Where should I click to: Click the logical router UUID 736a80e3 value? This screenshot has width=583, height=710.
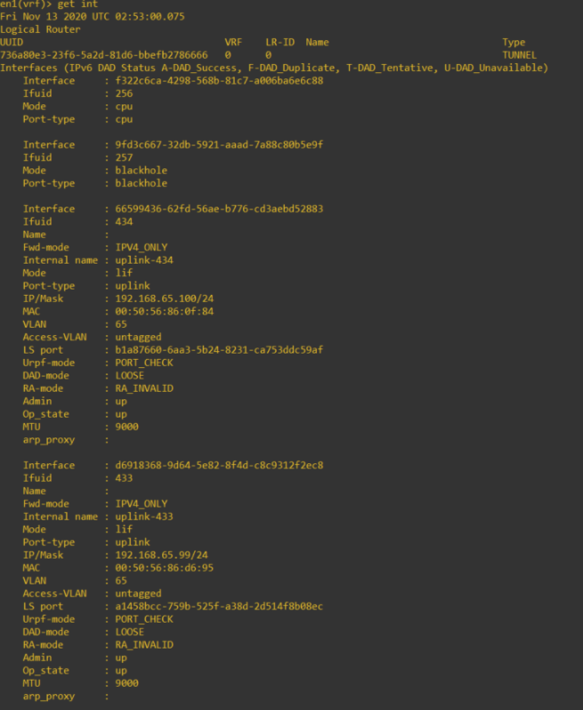(104, 55)
